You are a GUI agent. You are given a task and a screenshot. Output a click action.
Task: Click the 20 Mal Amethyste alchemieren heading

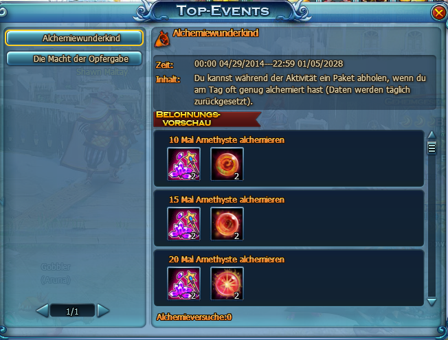point(227,259)
